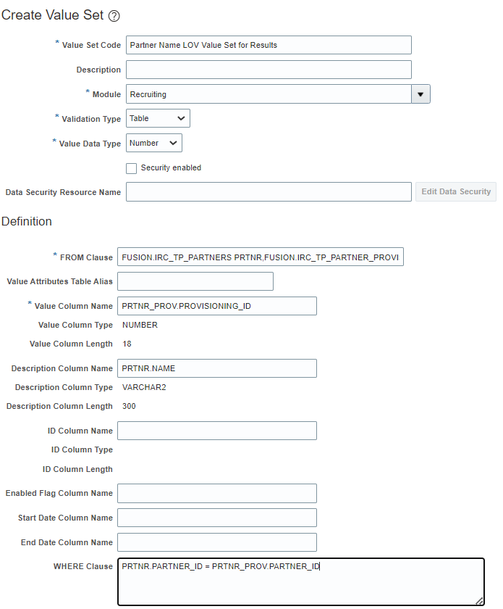The height and width of the screenshot is (609, 503).
Task: Open the Create Value Set help icon
Action: click(x=114, y=16)
